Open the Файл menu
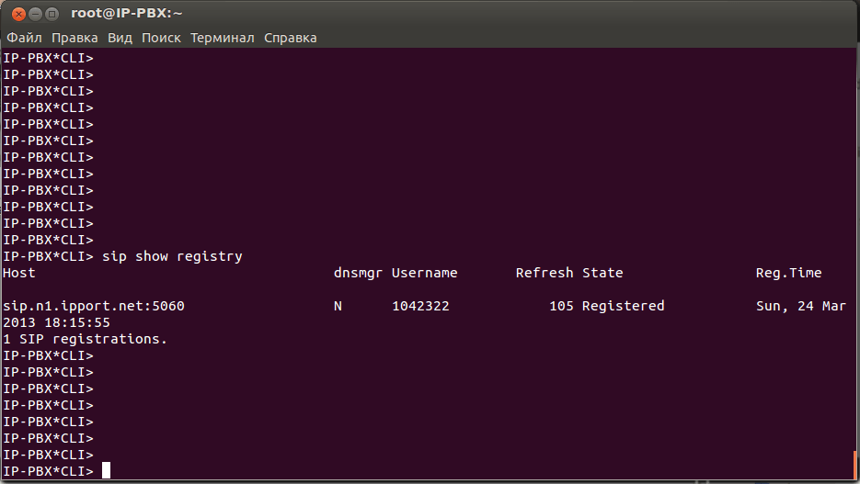The width and height of the screenshot is (860, 484). pyautogui.click(x=25, y=38)
